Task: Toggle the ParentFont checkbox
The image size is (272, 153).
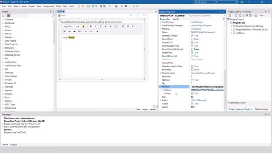Action: [192, 53]
